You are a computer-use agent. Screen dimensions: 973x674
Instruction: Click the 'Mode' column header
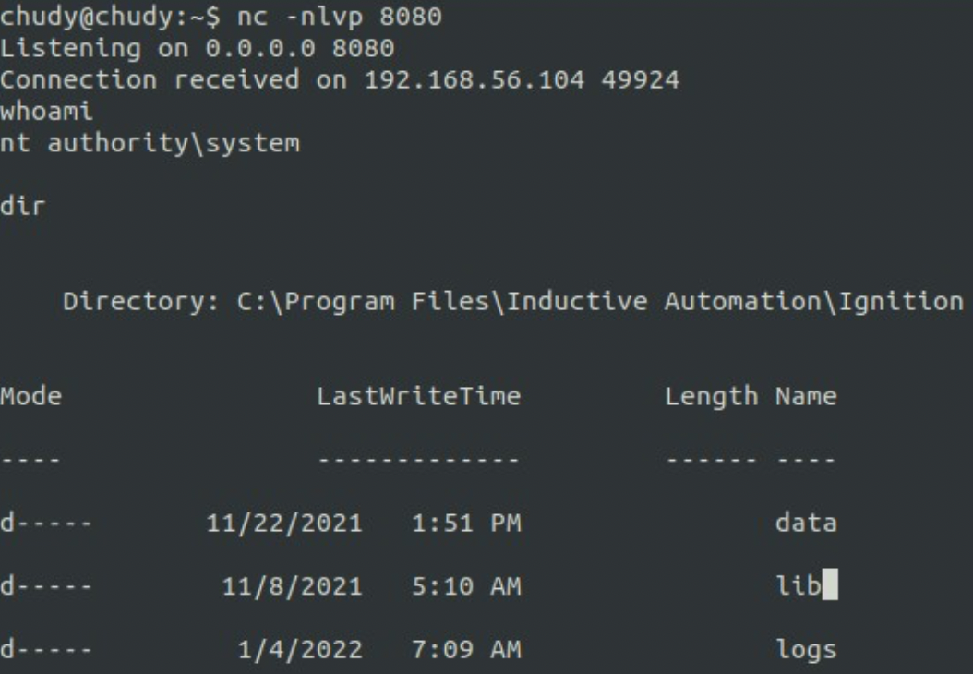[x=30, y=397]
